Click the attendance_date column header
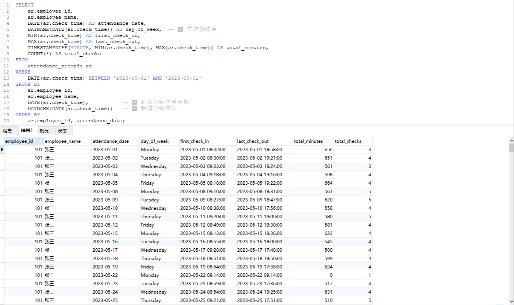514x305 pixels. point(116,141)
